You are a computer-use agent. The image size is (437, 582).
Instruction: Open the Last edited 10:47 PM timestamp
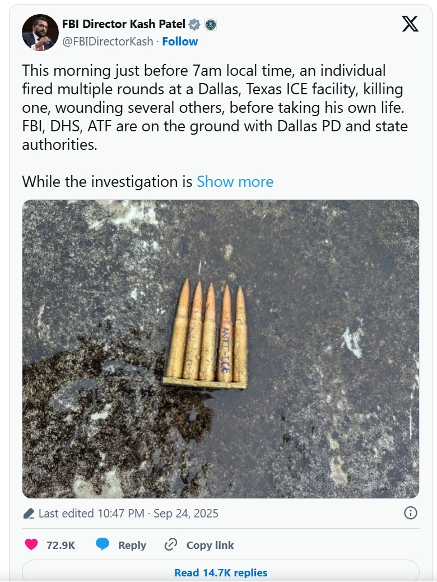(128, 514)
